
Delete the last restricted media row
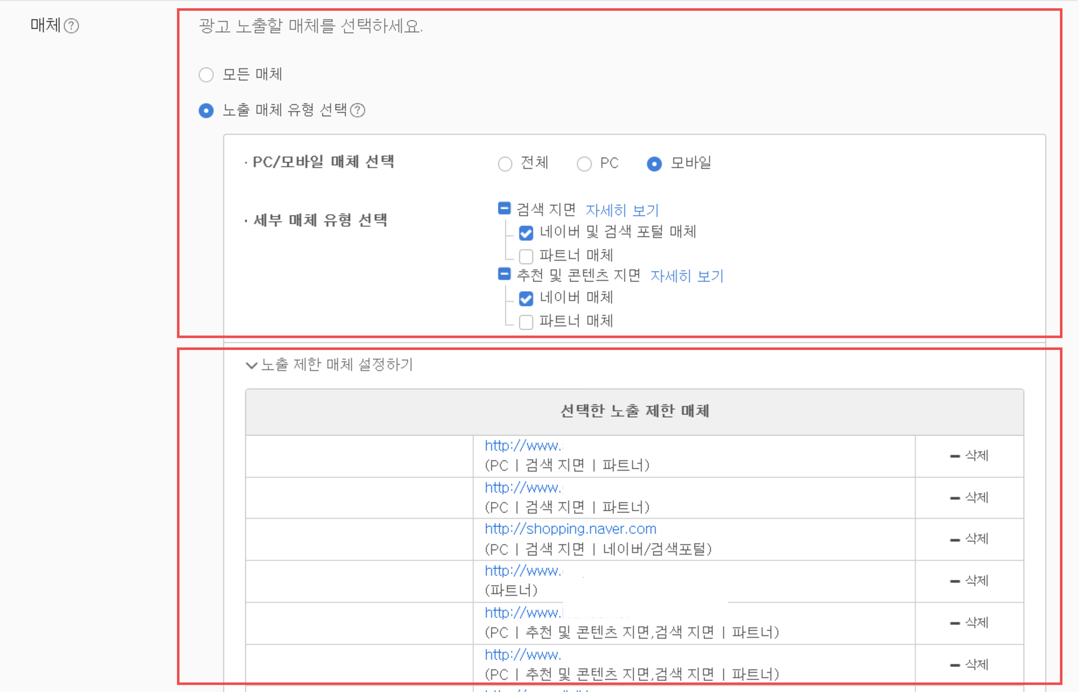coord(969,664)
